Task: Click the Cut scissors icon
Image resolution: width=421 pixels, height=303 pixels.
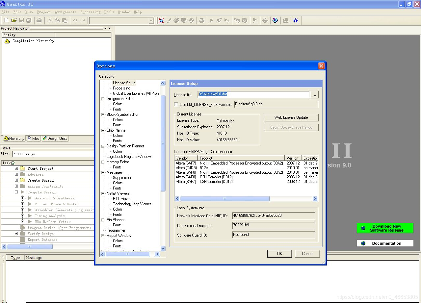Action: click(49, 20)
